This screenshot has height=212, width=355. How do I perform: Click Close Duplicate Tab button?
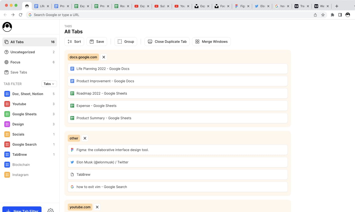(167, 42)
